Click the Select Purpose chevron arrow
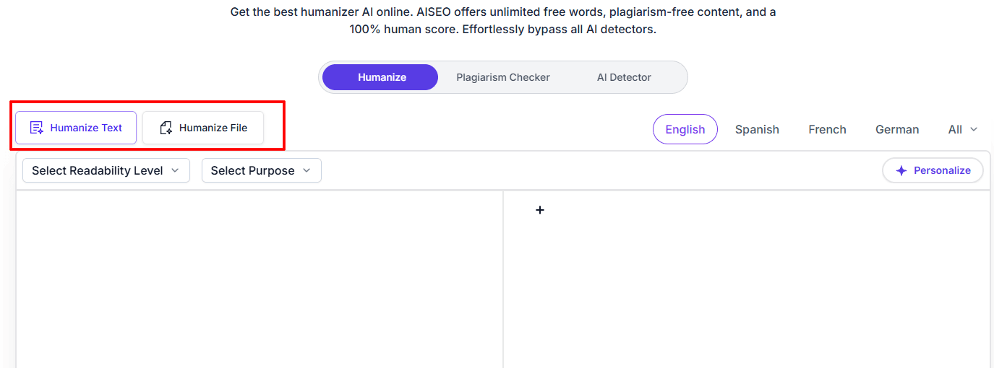 tap(307, 171)
